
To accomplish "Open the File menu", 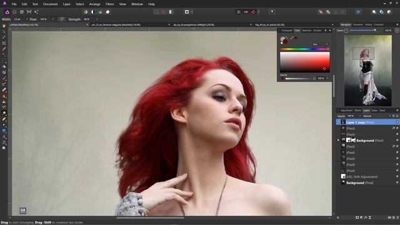I will [14, 4].
